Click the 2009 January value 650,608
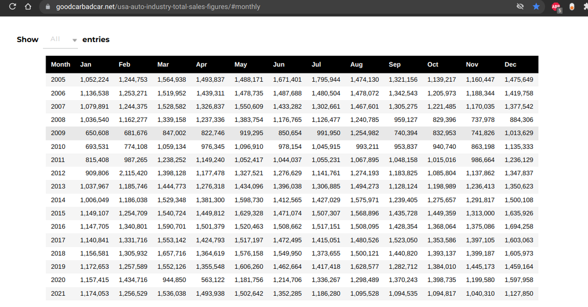The height and width of the screenshot is (307, 588). tap(97, 133)
